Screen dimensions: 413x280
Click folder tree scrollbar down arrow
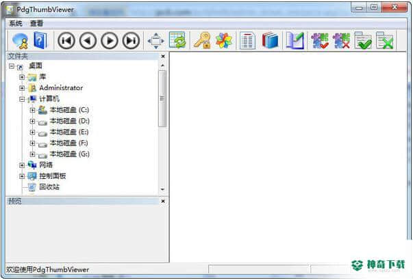[x=162, y=189]
